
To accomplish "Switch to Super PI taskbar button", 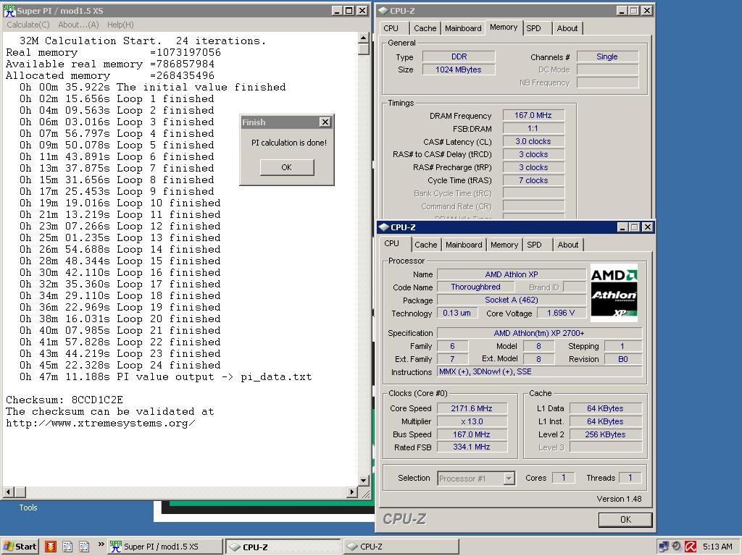I will point(164,547).
